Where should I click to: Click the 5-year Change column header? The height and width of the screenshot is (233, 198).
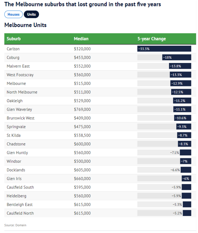tap(152, 39)
